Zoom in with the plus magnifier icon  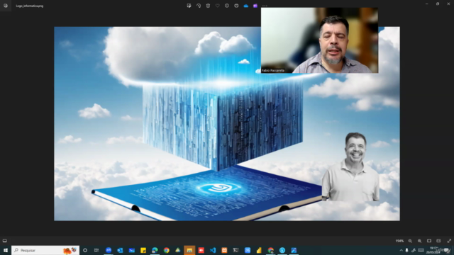419,241
